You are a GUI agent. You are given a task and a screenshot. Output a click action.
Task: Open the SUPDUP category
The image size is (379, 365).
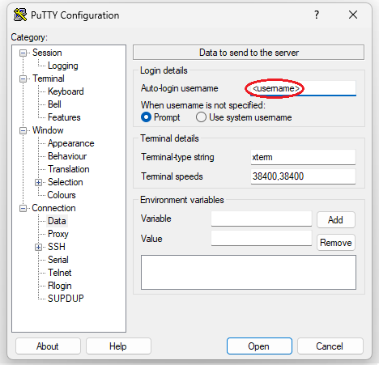pyautogui.click(x=66, y=299)
